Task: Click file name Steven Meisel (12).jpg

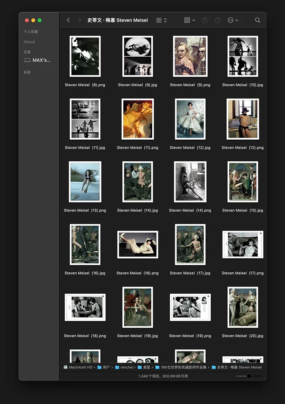Action: coord(190,148)
